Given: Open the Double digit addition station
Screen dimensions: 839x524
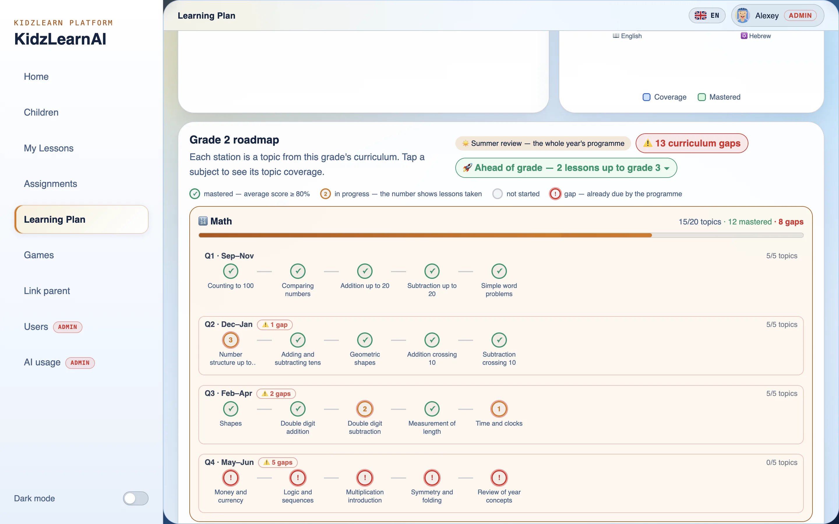Looking at the screenshot, I should (297, 409).
